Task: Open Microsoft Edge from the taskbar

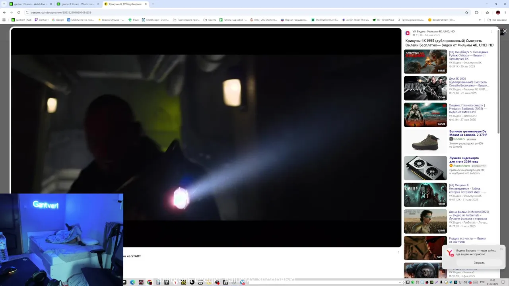Action: [x=132, y=282]
